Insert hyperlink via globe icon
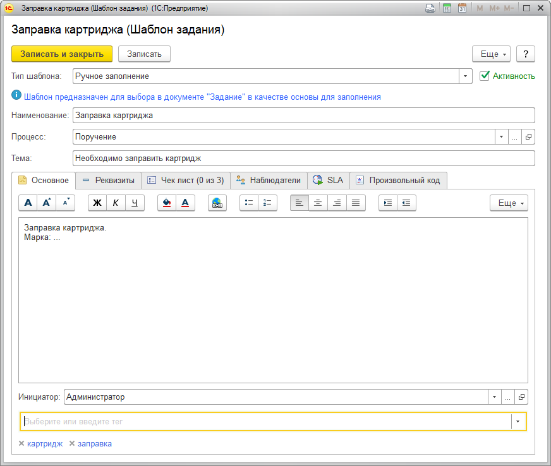This screenshot has width=551, height=466. 217,203
